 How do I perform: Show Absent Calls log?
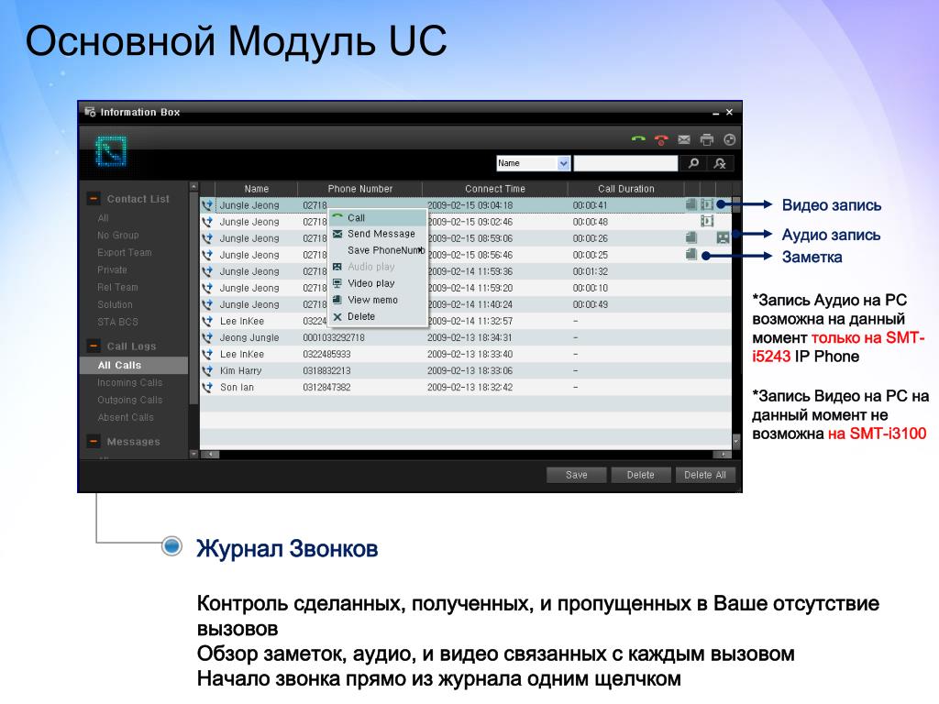(x=125, y=417)
